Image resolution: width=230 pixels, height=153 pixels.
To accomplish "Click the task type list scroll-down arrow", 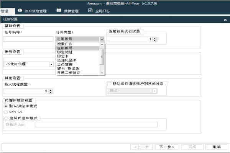I will [x=102, y=73].
